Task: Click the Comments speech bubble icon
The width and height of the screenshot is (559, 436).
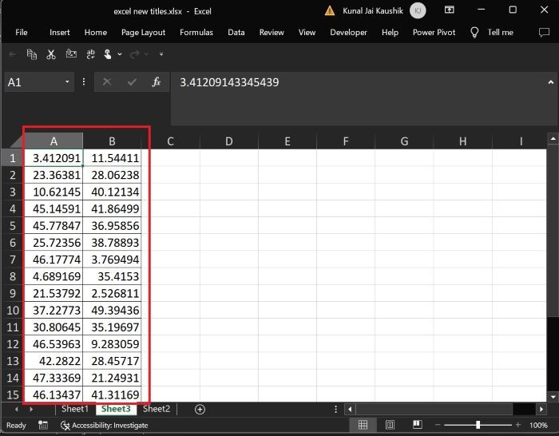Action: (544, 33)
